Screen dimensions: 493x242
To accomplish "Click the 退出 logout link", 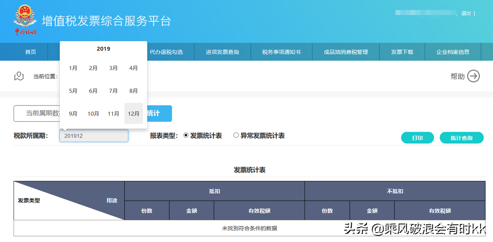I will (x=466, y=13).
